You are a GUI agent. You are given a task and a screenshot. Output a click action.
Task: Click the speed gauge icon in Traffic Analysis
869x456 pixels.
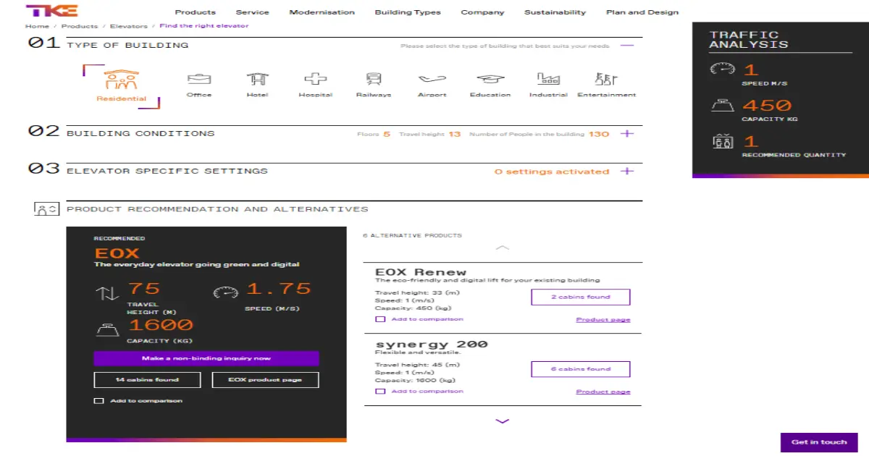click(x=722, y=69)
